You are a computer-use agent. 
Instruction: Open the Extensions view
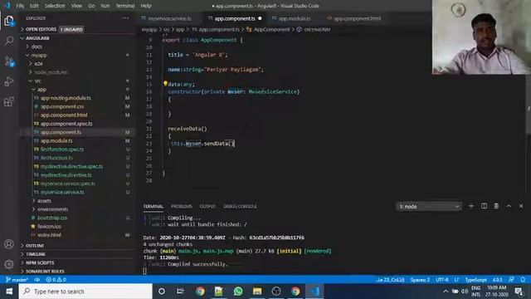point(9,101)
